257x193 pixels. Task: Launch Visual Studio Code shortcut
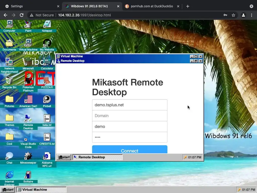pyautogui.click(x=28, y=141)
